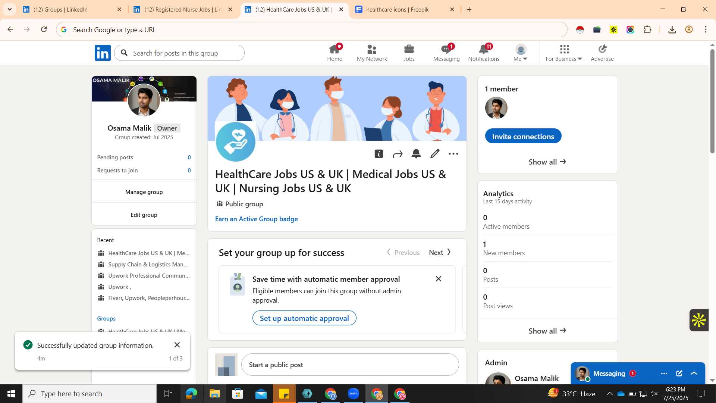Viewport: 716px width, 403px height.
Task: Open the Advertise icon
Action: tap(602, 53)
